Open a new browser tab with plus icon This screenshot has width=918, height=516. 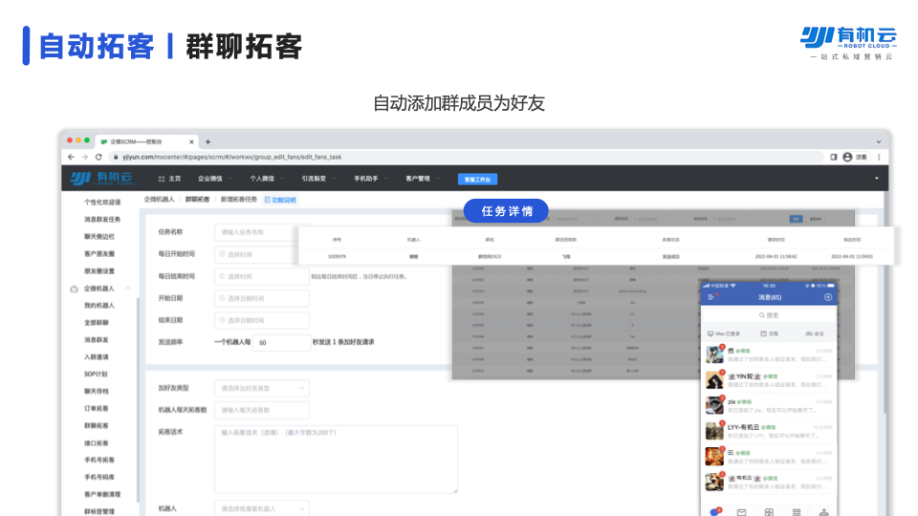click(x=208, y=141)
